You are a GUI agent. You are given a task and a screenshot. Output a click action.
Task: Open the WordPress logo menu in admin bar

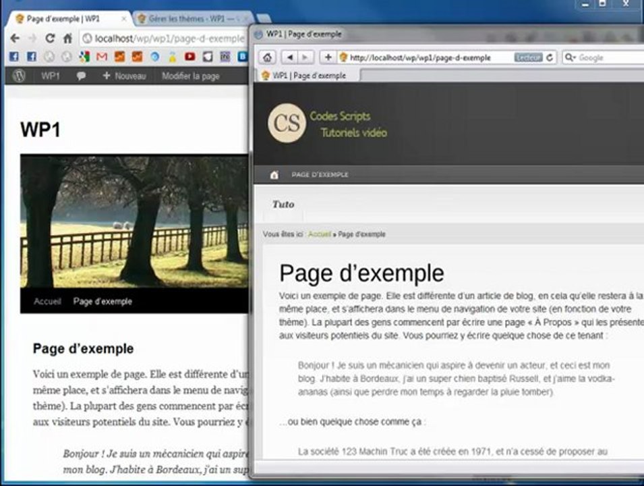click(19, 76)
